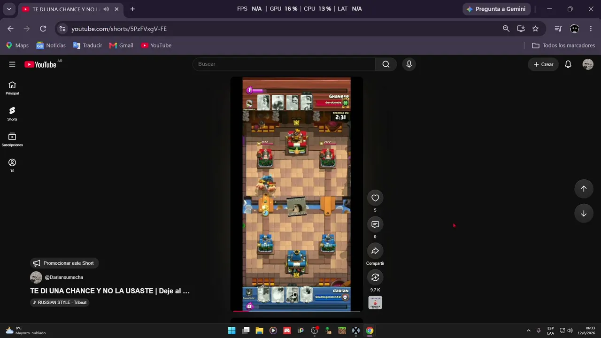This screenshot has width=601, height=338.
Task: Open the comments on this Short
Action: pyautogui.click(x=375, y=224)
